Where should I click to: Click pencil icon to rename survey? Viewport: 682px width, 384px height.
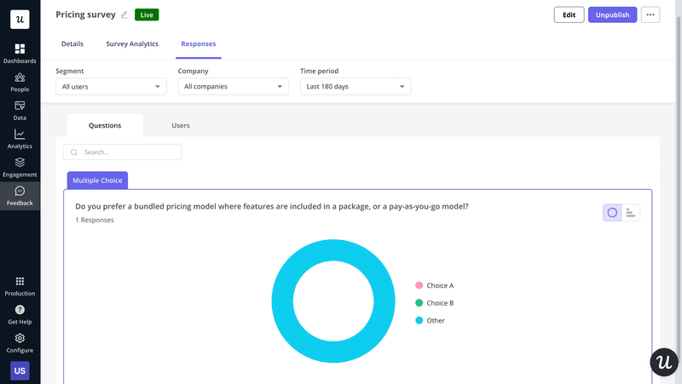tap(124, 15)
